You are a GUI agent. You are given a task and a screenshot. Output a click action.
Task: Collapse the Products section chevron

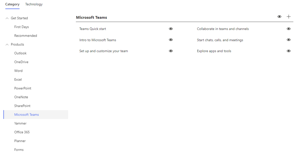7,44
